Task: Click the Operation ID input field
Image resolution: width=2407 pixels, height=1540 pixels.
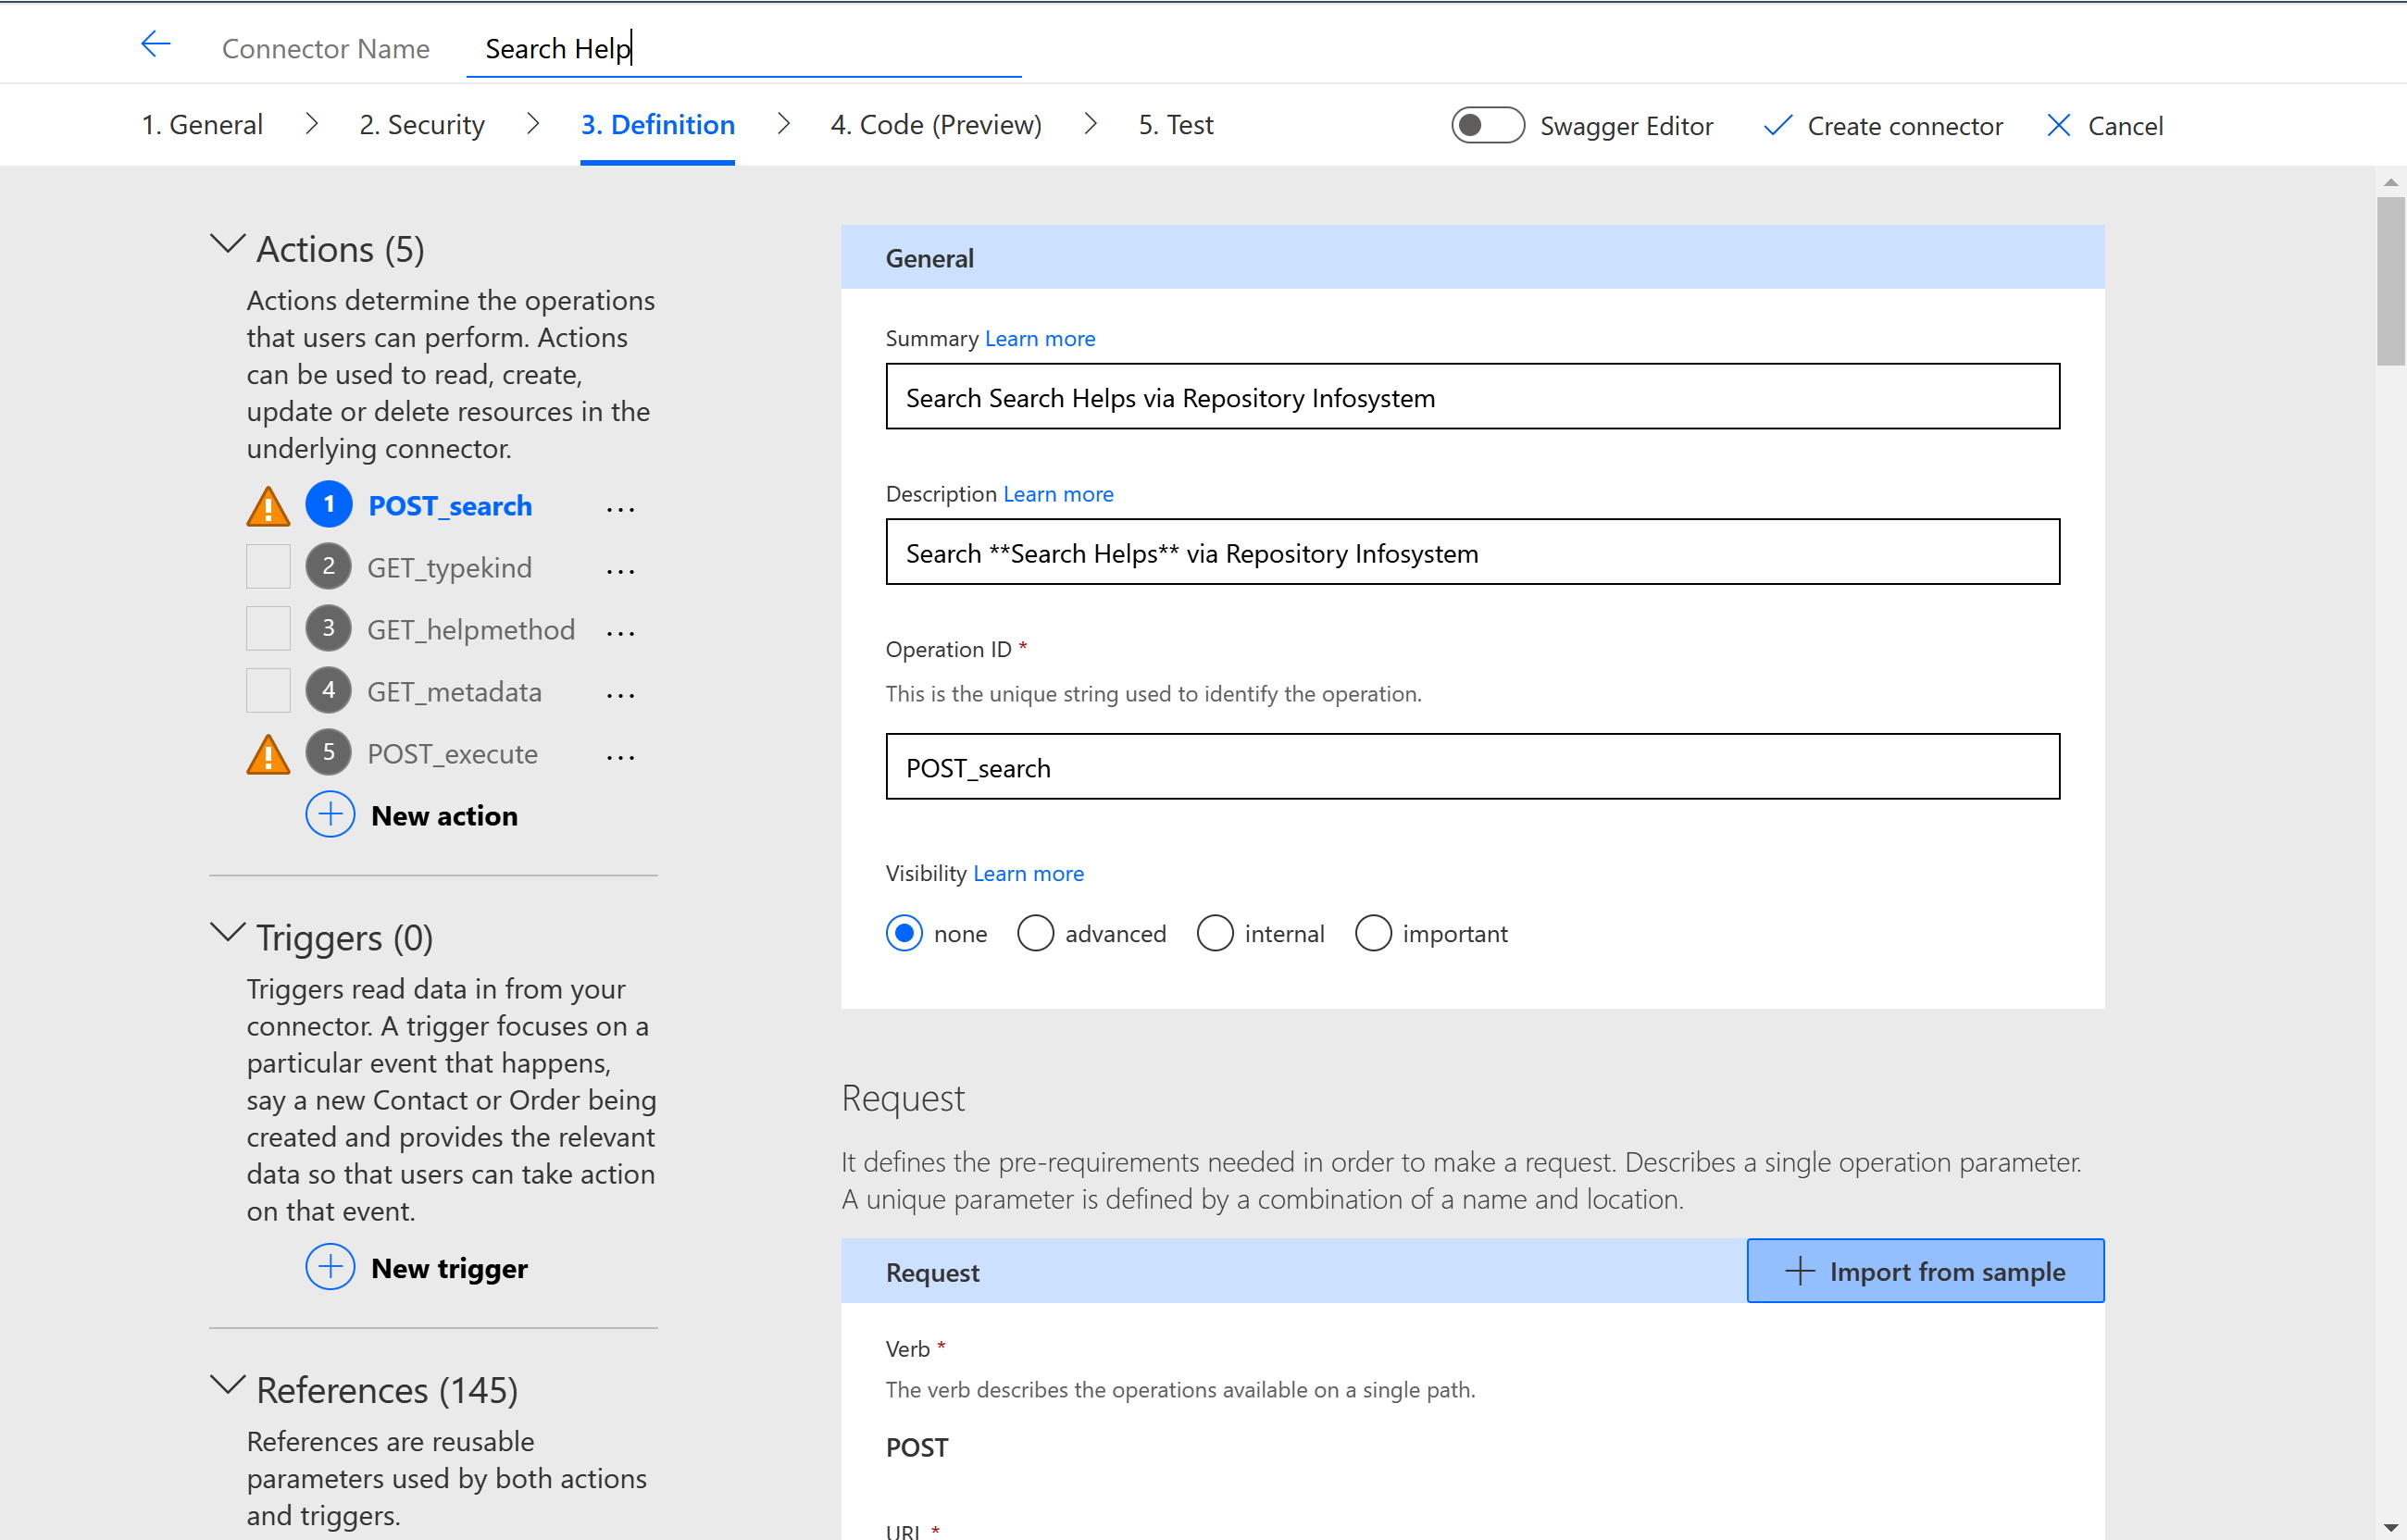Action: [x=1472, y=767]
